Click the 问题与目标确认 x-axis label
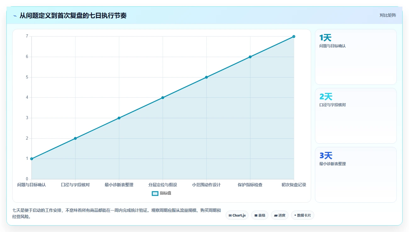 (31, 185)
